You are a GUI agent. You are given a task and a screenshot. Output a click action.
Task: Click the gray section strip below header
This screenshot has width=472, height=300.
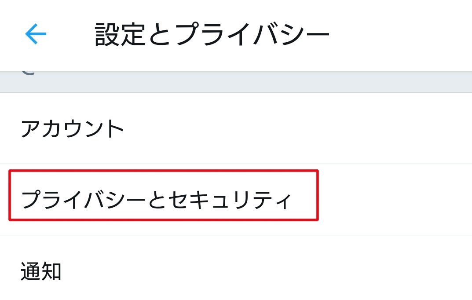click(236, 82)
